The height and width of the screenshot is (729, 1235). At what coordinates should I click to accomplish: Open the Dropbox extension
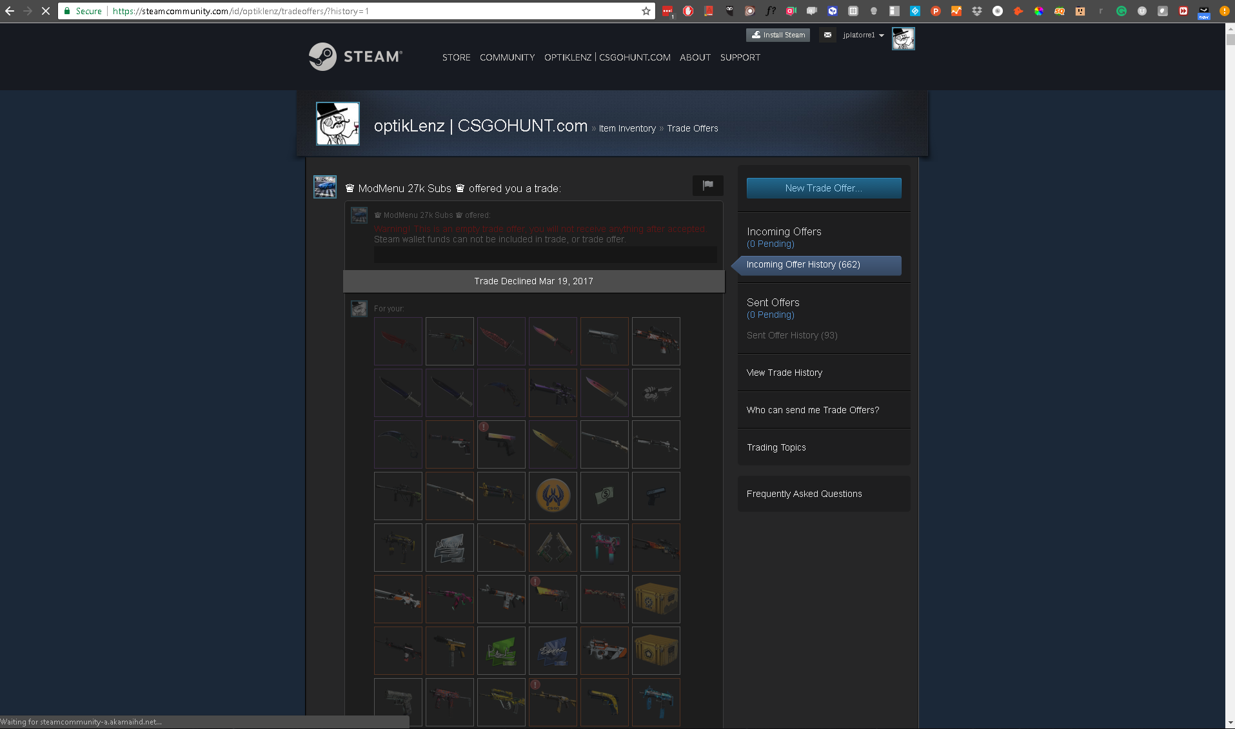[x=977, y=11]
